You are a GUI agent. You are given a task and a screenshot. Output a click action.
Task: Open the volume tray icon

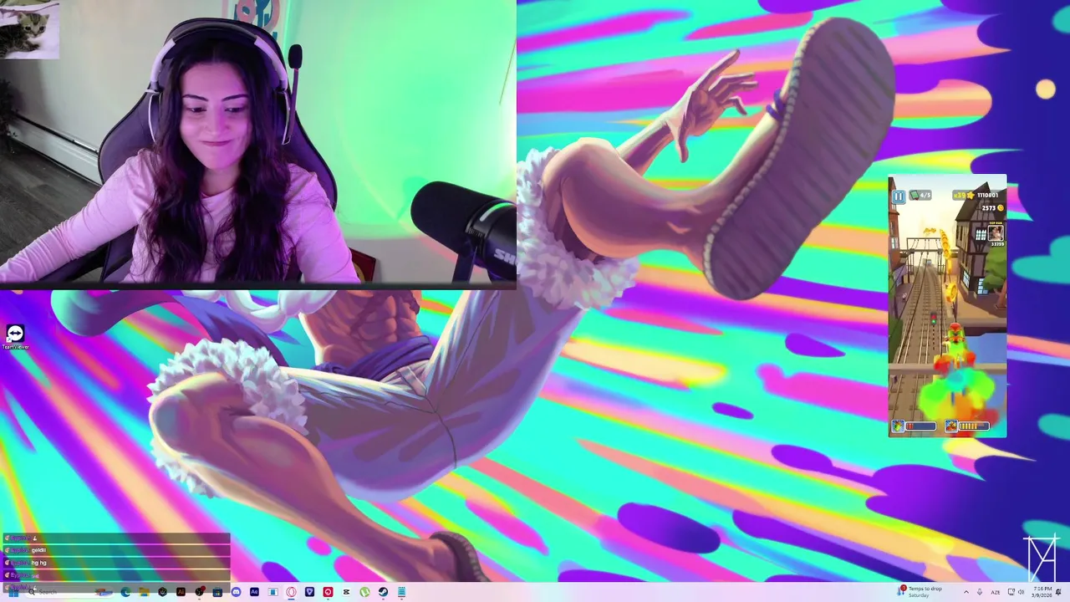(1021, 592)
